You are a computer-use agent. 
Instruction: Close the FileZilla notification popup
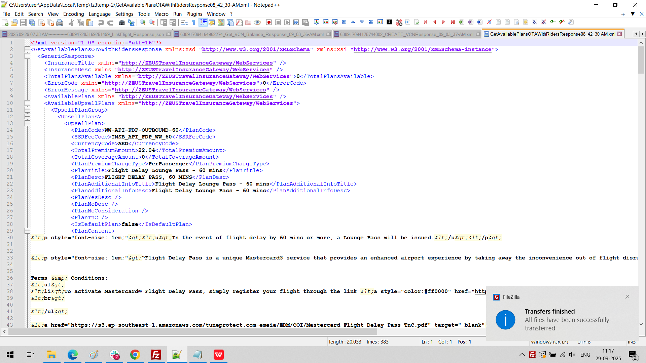point(627,297)
